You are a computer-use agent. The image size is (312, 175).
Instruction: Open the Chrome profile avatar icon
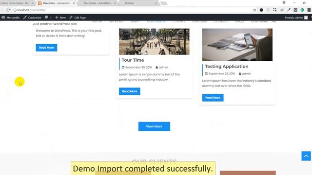point(284,2)
